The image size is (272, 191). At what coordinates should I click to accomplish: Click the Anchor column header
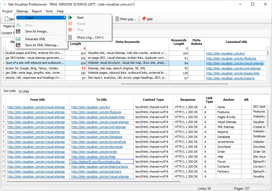pyautogui.click(x=229, y=100)
